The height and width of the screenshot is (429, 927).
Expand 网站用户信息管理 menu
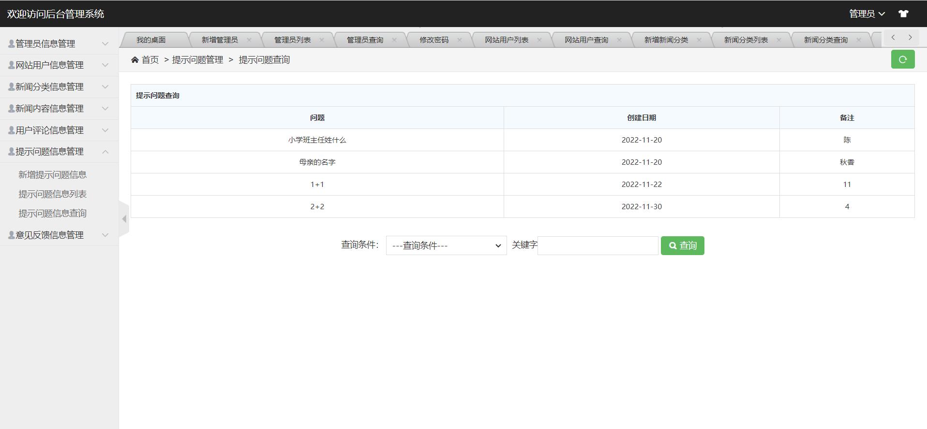click(x=59, y=65)
